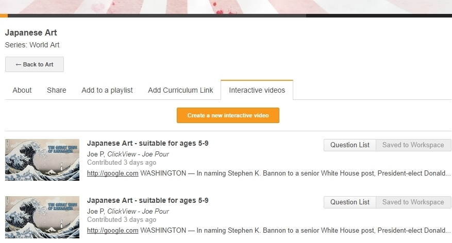Switch to the Share tab
The image size is (452, 243).
click(57, 90)
